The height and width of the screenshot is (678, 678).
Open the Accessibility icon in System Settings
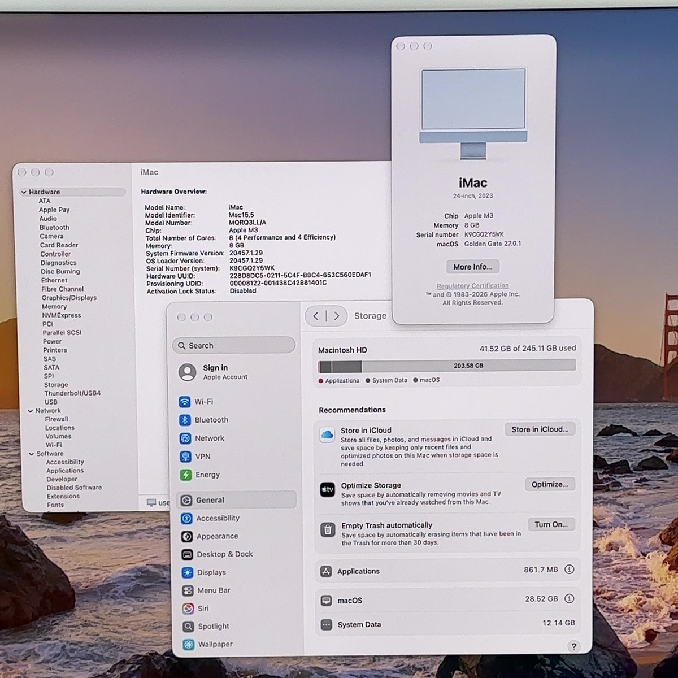tap(186, 518)
